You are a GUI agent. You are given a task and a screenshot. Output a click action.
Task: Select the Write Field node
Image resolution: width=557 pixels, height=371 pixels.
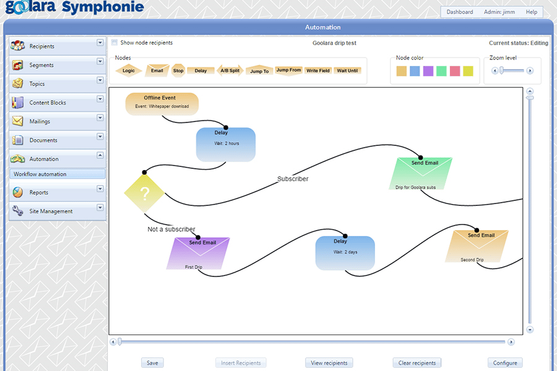[x=317, y=70]
